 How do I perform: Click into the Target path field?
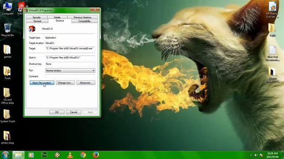[70, 49]
